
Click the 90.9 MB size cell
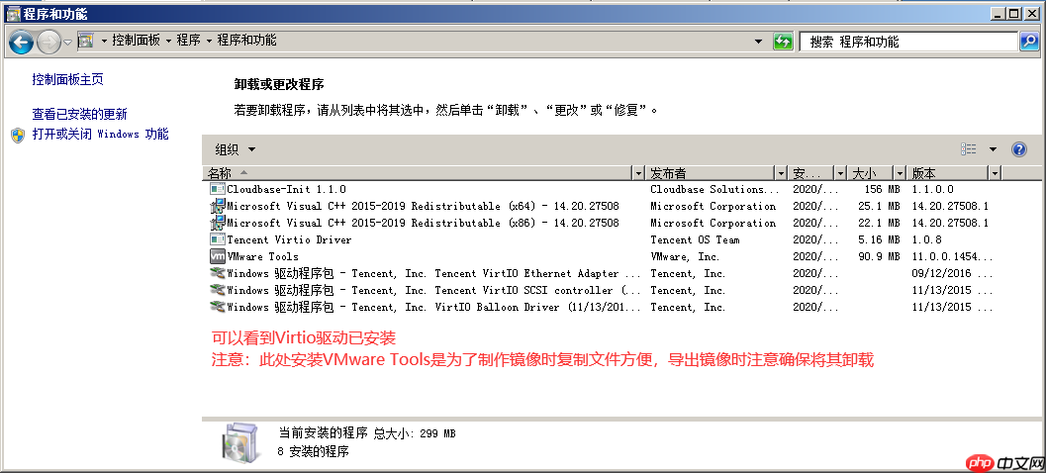coord(879,256)
